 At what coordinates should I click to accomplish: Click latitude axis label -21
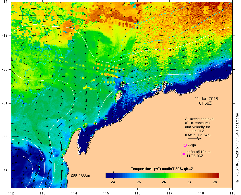[x=5, y=103]
